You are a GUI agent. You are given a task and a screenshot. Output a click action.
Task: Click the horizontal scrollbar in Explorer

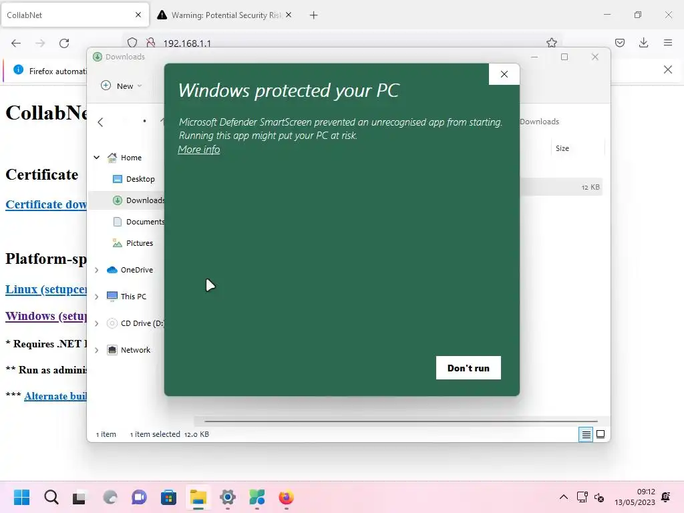pos(401,421)
